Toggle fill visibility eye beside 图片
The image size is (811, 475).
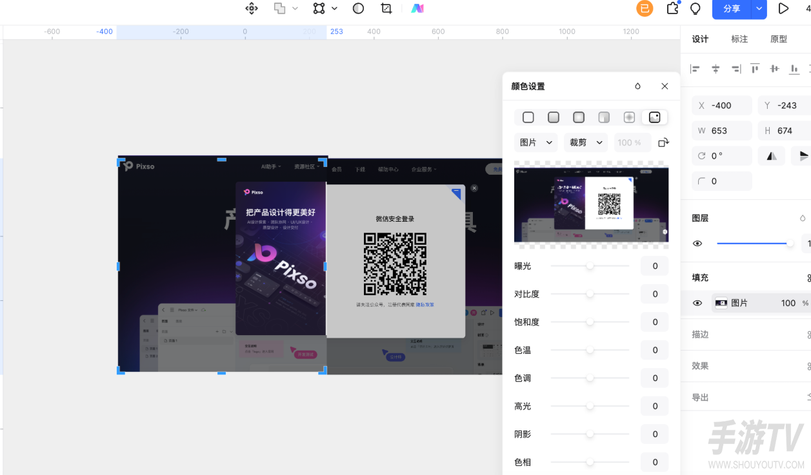point(697,303)
